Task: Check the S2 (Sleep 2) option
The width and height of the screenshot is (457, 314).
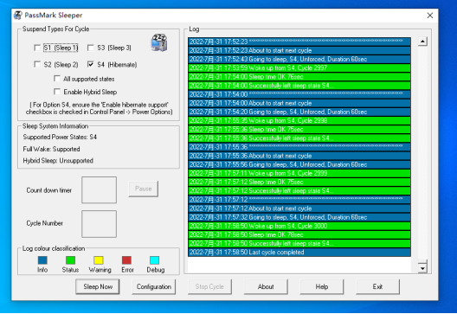Action: (37, 64)
